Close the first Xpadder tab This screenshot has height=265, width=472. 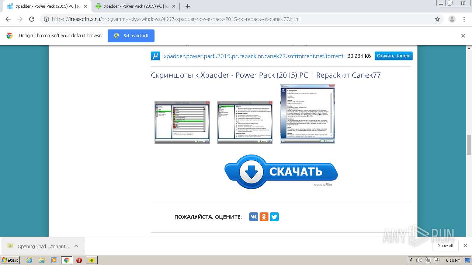[85, 6]
